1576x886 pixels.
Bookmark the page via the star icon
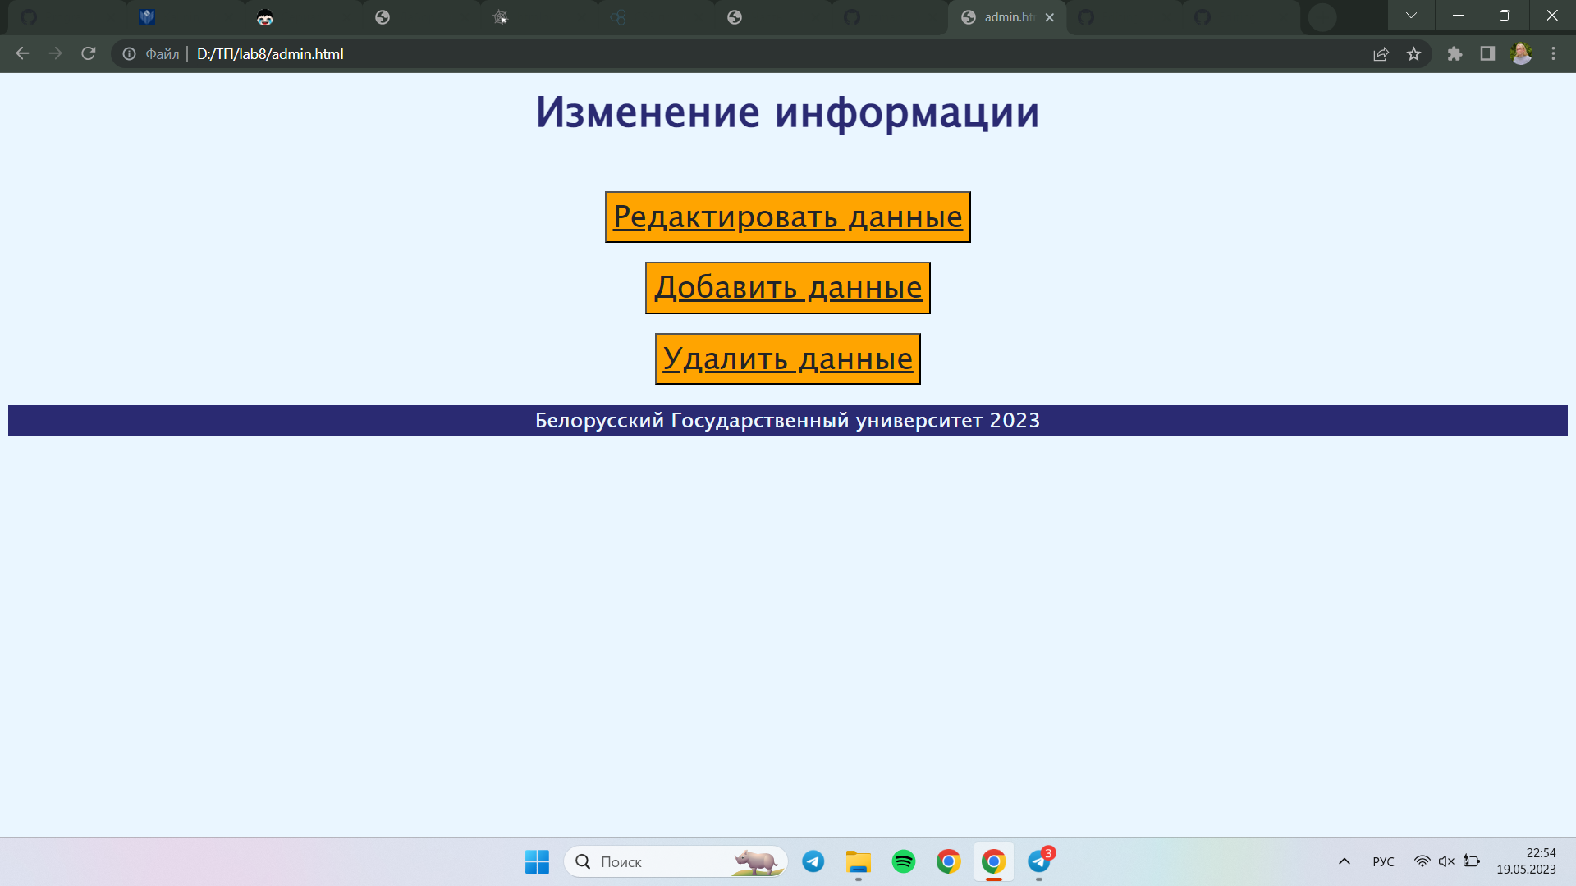(1414, 54)
